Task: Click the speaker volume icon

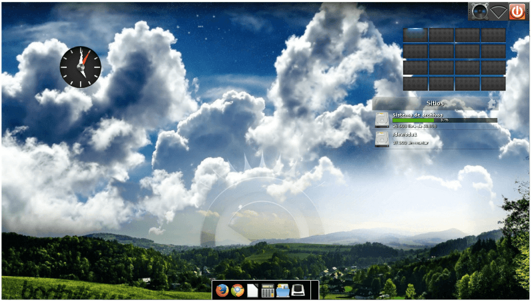Action: [x=478, y=11]
